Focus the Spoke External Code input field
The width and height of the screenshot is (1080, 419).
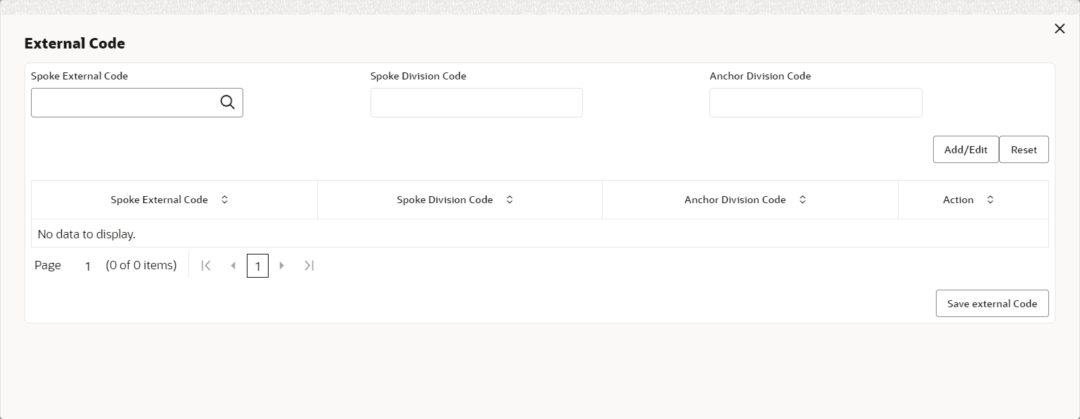click(125, 103)
